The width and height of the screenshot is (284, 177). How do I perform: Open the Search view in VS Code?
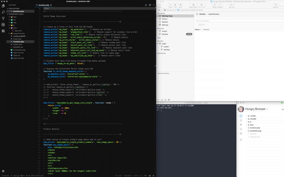[3, 12]
